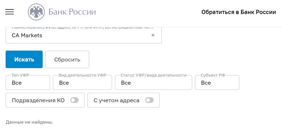Open the Вид деятельности УФР dropdown
The image size is (282, 131).
point(82,83)
